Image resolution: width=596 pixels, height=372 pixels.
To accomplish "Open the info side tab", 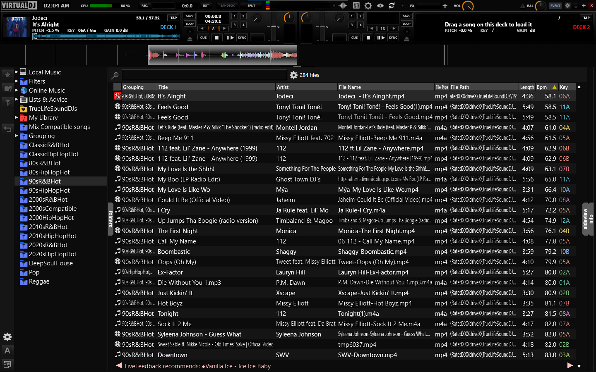I will click(591, 219).
